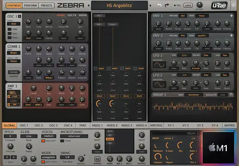The height and width of the screenshot is (166, 239).
Task: Click the Delay 1 Lowpass knob
Action: (x=158, y=157)
